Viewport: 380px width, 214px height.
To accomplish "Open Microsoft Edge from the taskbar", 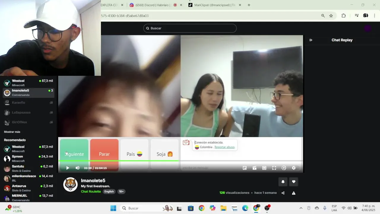I will click(245, 208).
